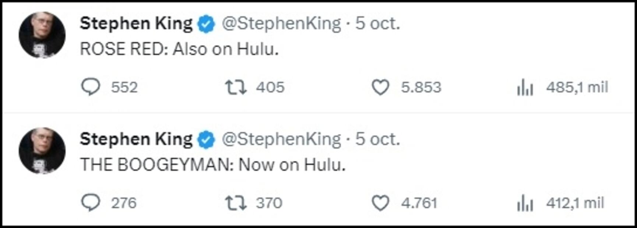View analytics icon of ROSE RED tweet
Screen dimensions: 637x228
(x=525, y=88)
